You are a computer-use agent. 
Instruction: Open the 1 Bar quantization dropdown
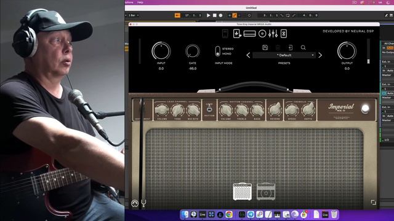[x=133, y=15]
